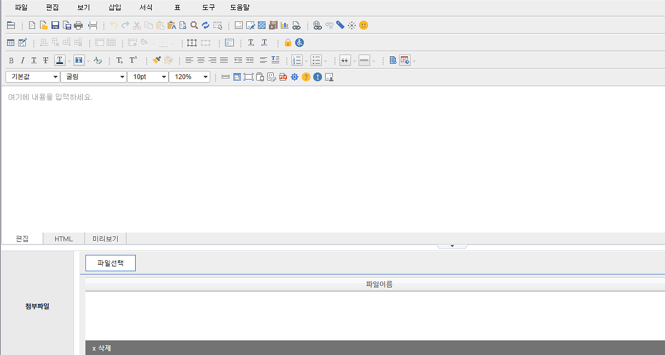
Task: Open the 보기 menu
Action: pyautogui.click(x=84, y=8)
